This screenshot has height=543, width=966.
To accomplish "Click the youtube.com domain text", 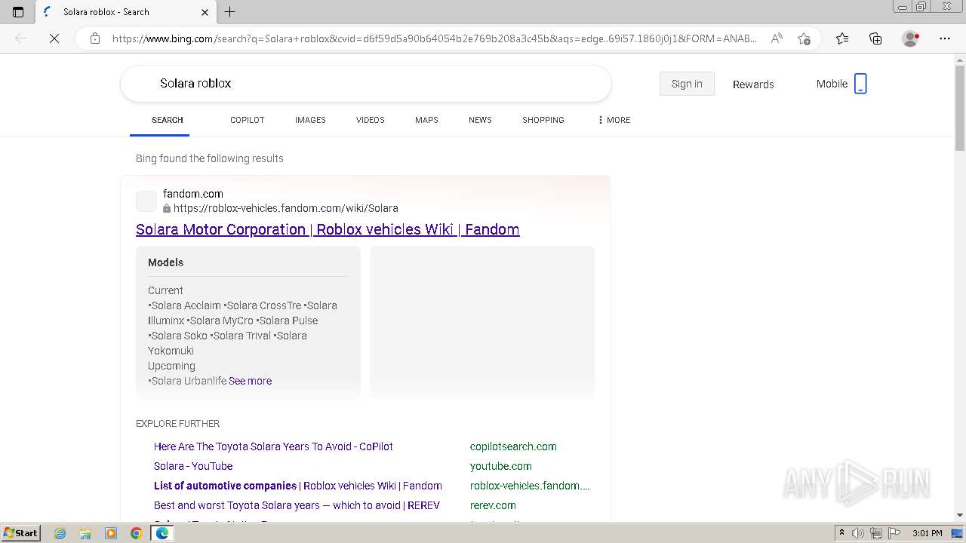I will [x=500, y=466].
